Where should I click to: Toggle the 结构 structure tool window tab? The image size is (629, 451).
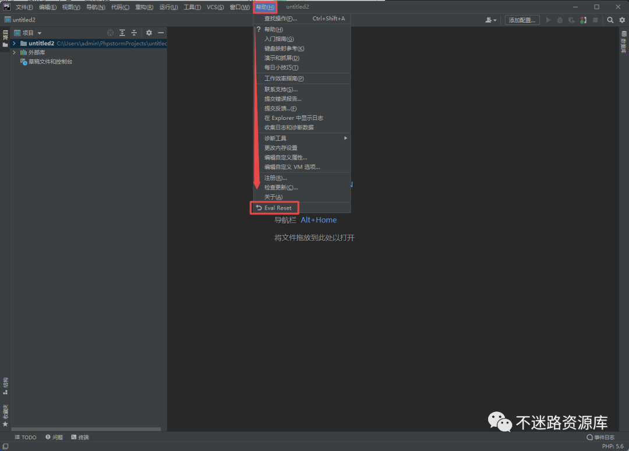(5, 386)
